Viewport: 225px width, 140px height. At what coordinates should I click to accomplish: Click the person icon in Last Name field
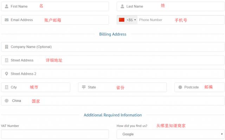122,6
